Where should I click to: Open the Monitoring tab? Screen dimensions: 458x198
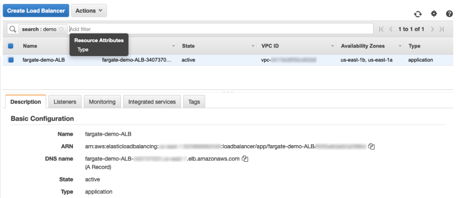click(x=102, y=102)
